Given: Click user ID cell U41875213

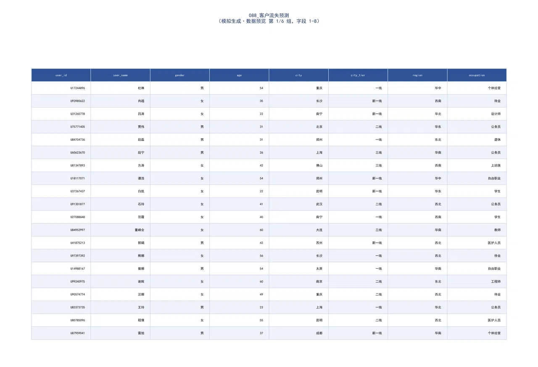Looking at the screenshot, I should coord(61,243).
